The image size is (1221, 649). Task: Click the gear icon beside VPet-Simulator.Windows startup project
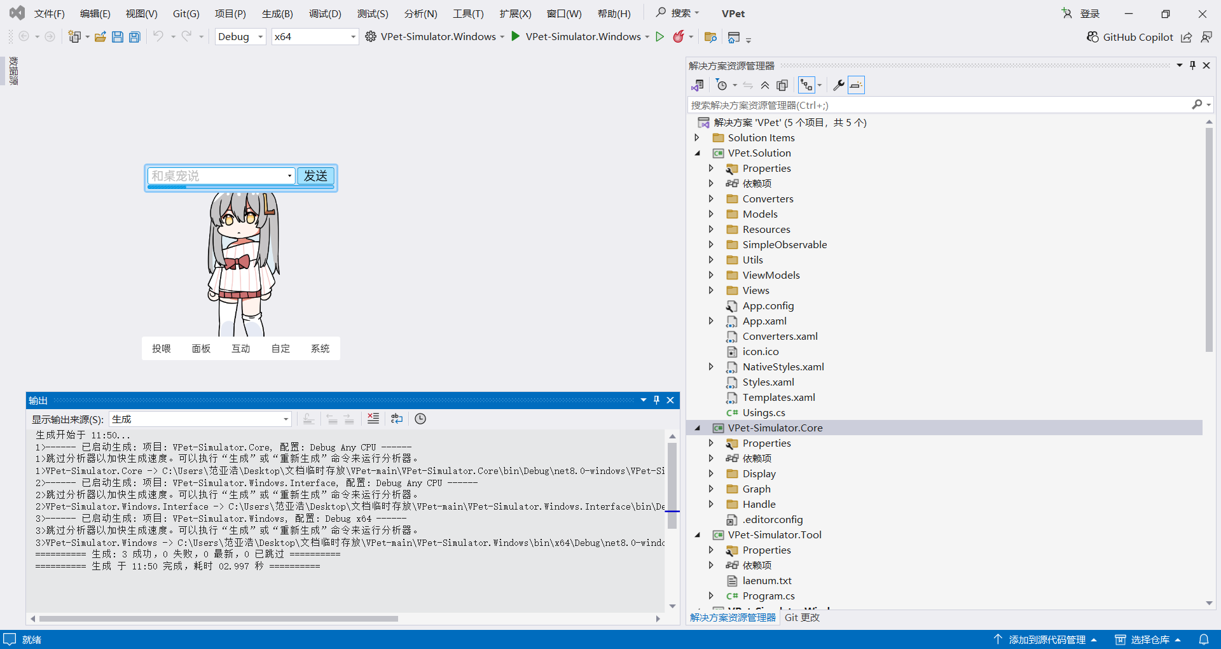(371, 36)
